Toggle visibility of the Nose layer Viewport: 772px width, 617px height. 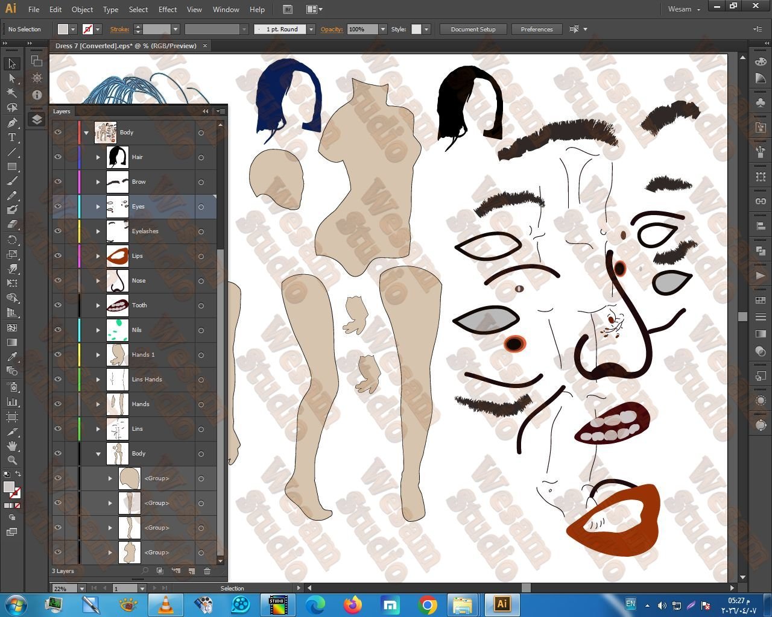tap(58, 281)
